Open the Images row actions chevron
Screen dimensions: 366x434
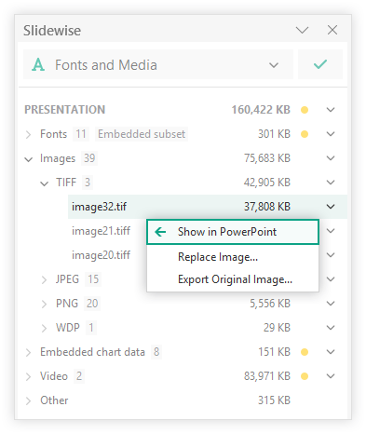(331, 158)
